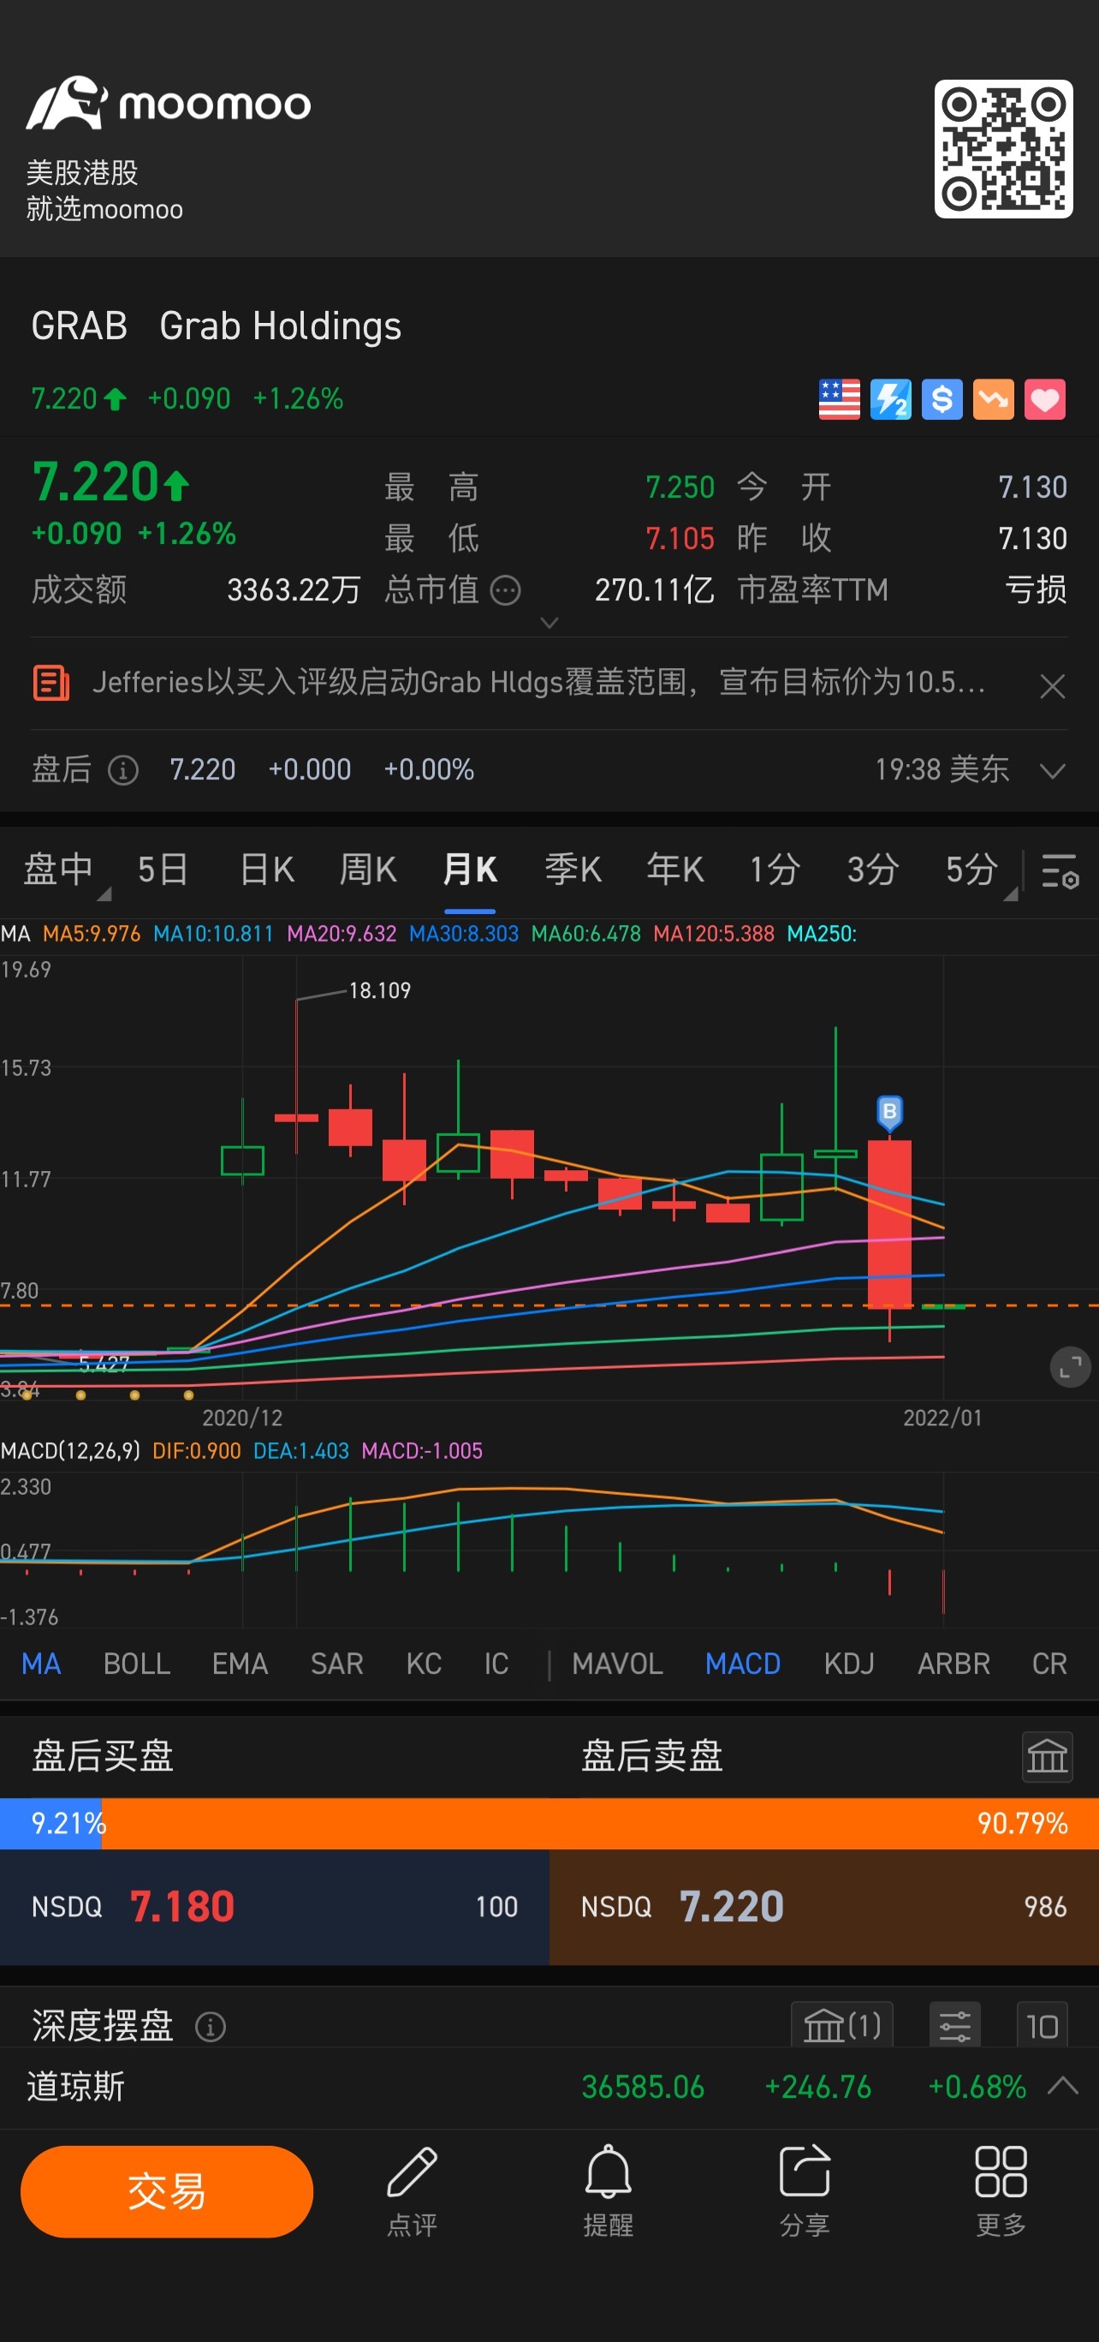Tap the orange downtrend chart icon

click(x=994, y=399)
